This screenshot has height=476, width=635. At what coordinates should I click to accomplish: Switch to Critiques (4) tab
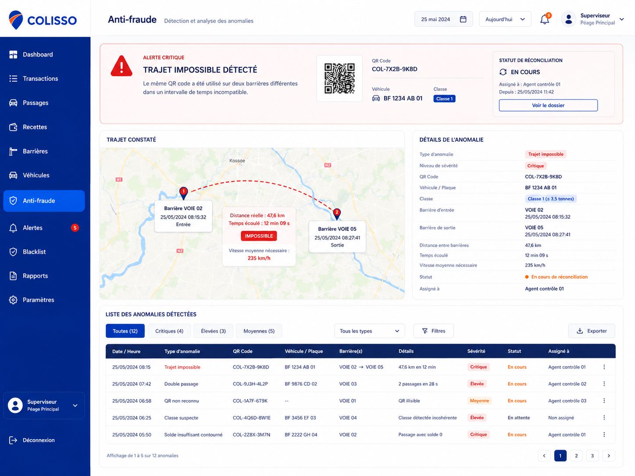(x=169, y=331)
